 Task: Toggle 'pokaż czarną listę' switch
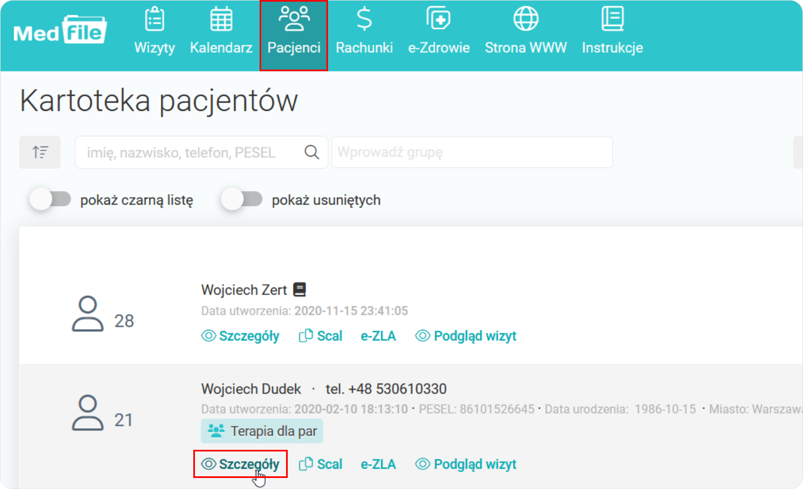click(51, 200)
